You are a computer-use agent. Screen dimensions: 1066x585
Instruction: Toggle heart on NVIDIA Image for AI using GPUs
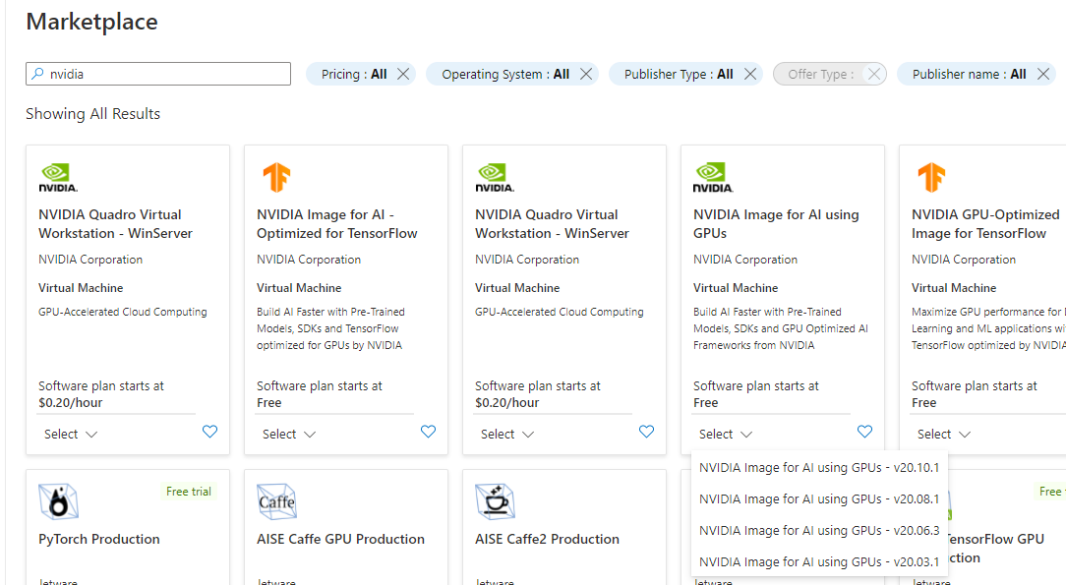click(864, 432)
